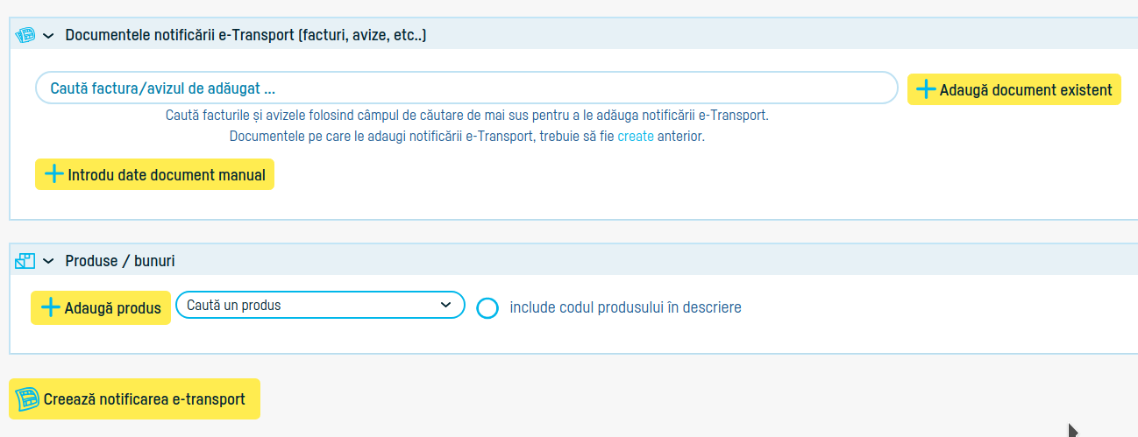Click plus icon on Adaugă produs
The height and width of the screenshot is (437, 1138).
click(51, 307)
